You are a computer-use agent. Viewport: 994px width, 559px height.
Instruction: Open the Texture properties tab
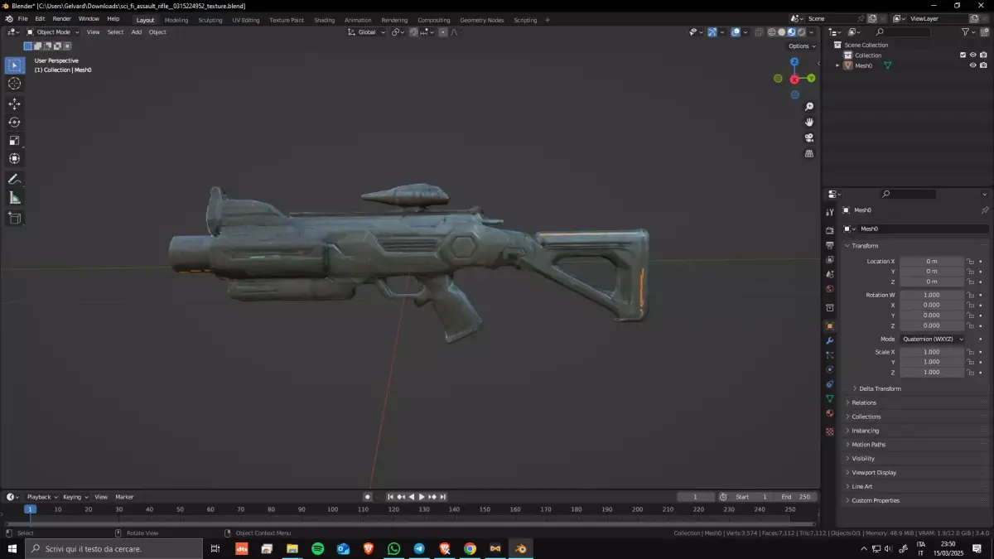[830, 431]
